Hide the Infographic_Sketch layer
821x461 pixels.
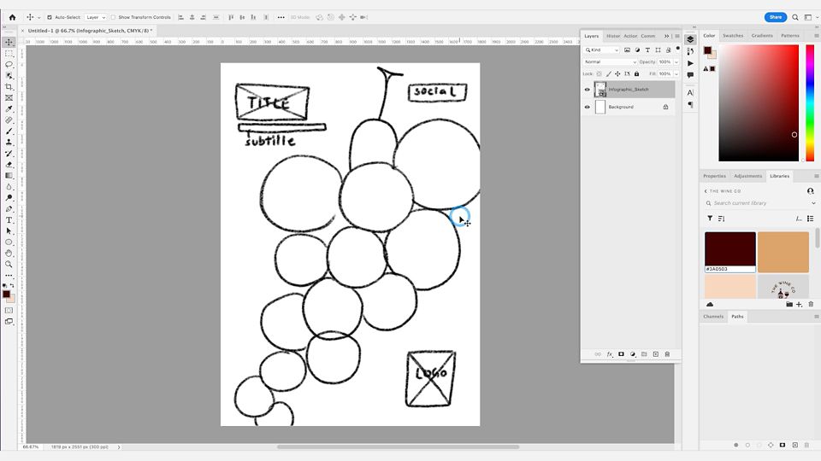click(x=587, y=90)
